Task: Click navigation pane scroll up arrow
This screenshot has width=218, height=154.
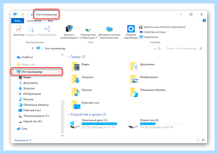Action: [63, 55]
